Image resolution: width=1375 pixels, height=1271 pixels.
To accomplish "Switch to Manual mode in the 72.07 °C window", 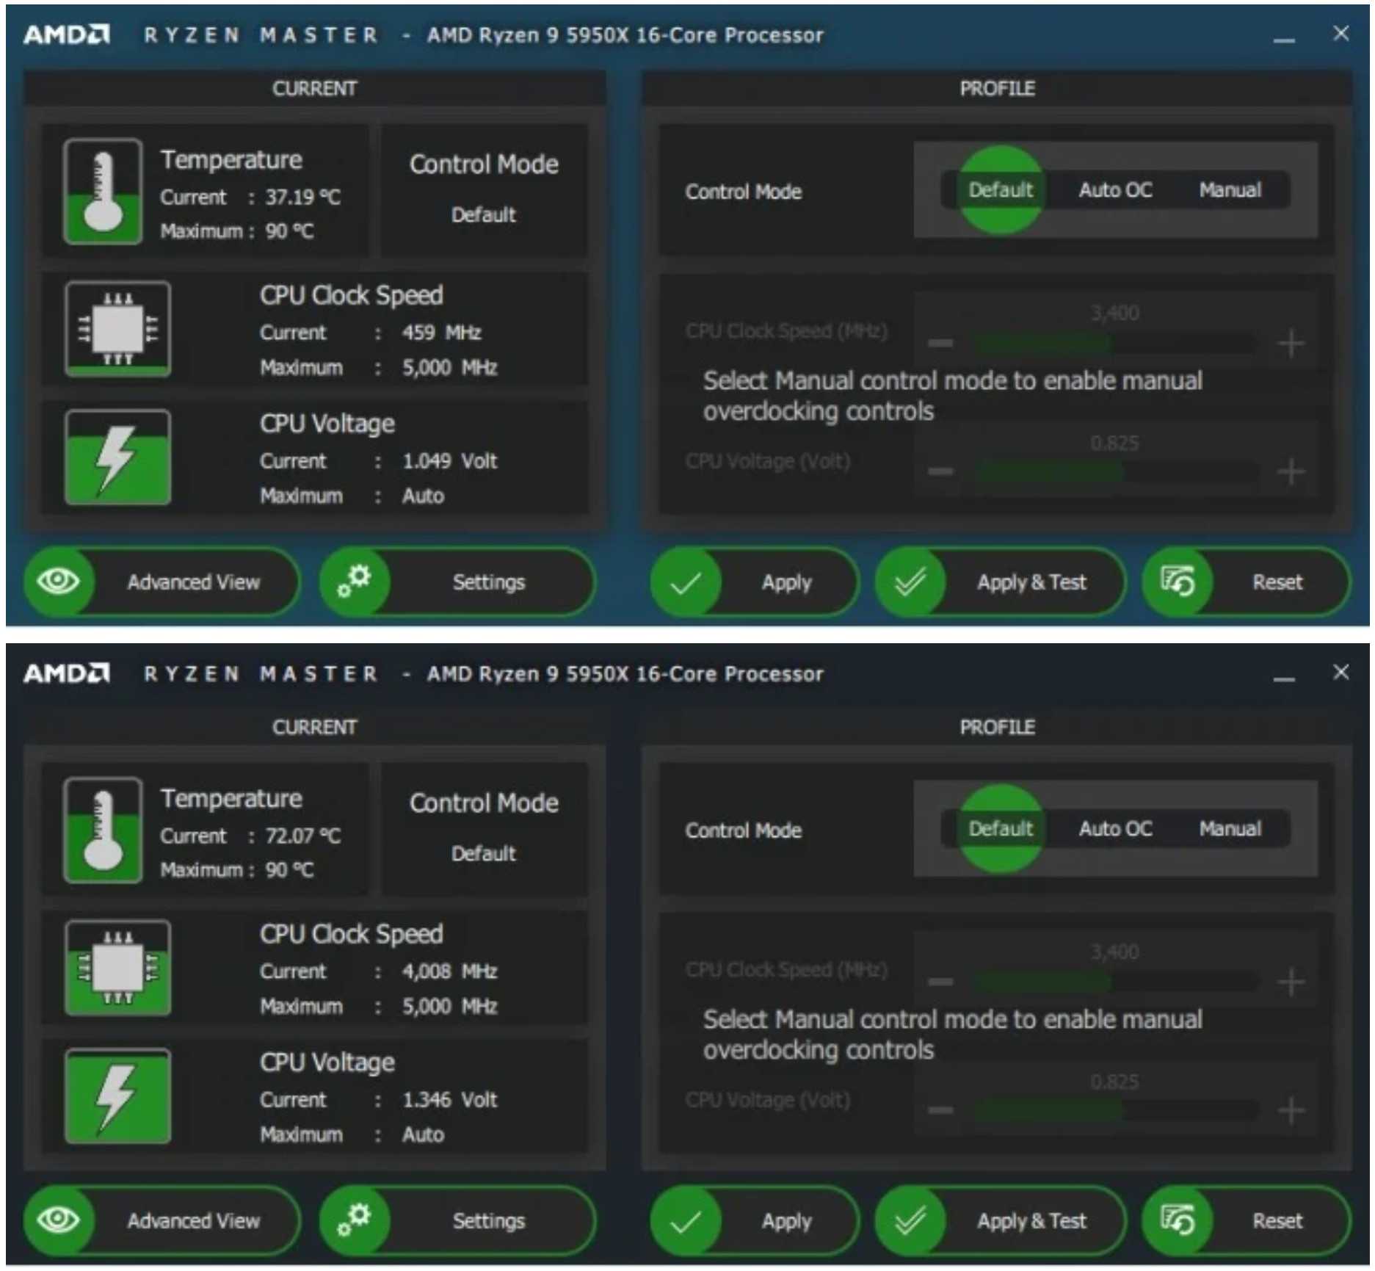I will pos(1230,829).
